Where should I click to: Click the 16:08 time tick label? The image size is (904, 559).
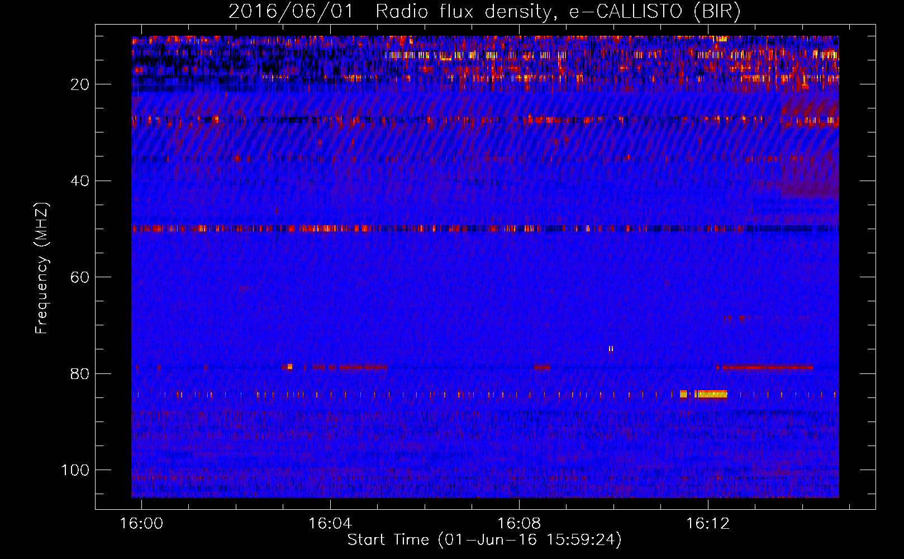point(519,524)
